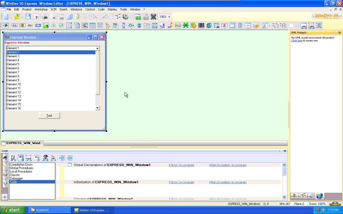343x214 pixels.
Task: Click the black X stop icon
Action: [x=154, y=17]
